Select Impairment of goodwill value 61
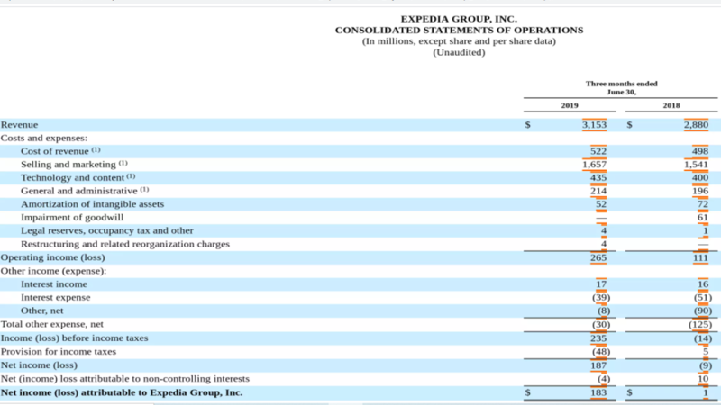The image size is (721, 405). click(x=703, y=217)
